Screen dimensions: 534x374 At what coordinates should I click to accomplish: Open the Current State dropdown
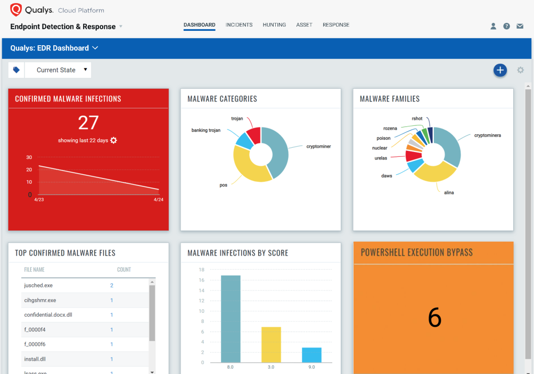[58, 70]
